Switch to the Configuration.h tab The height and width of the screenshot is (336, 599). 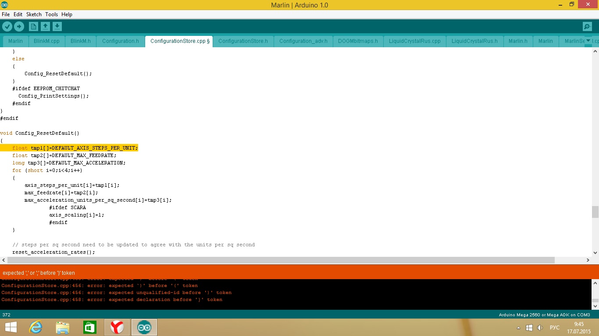pos(121,41)
